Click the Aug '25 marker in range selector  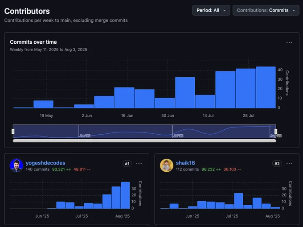coord(276,136)
